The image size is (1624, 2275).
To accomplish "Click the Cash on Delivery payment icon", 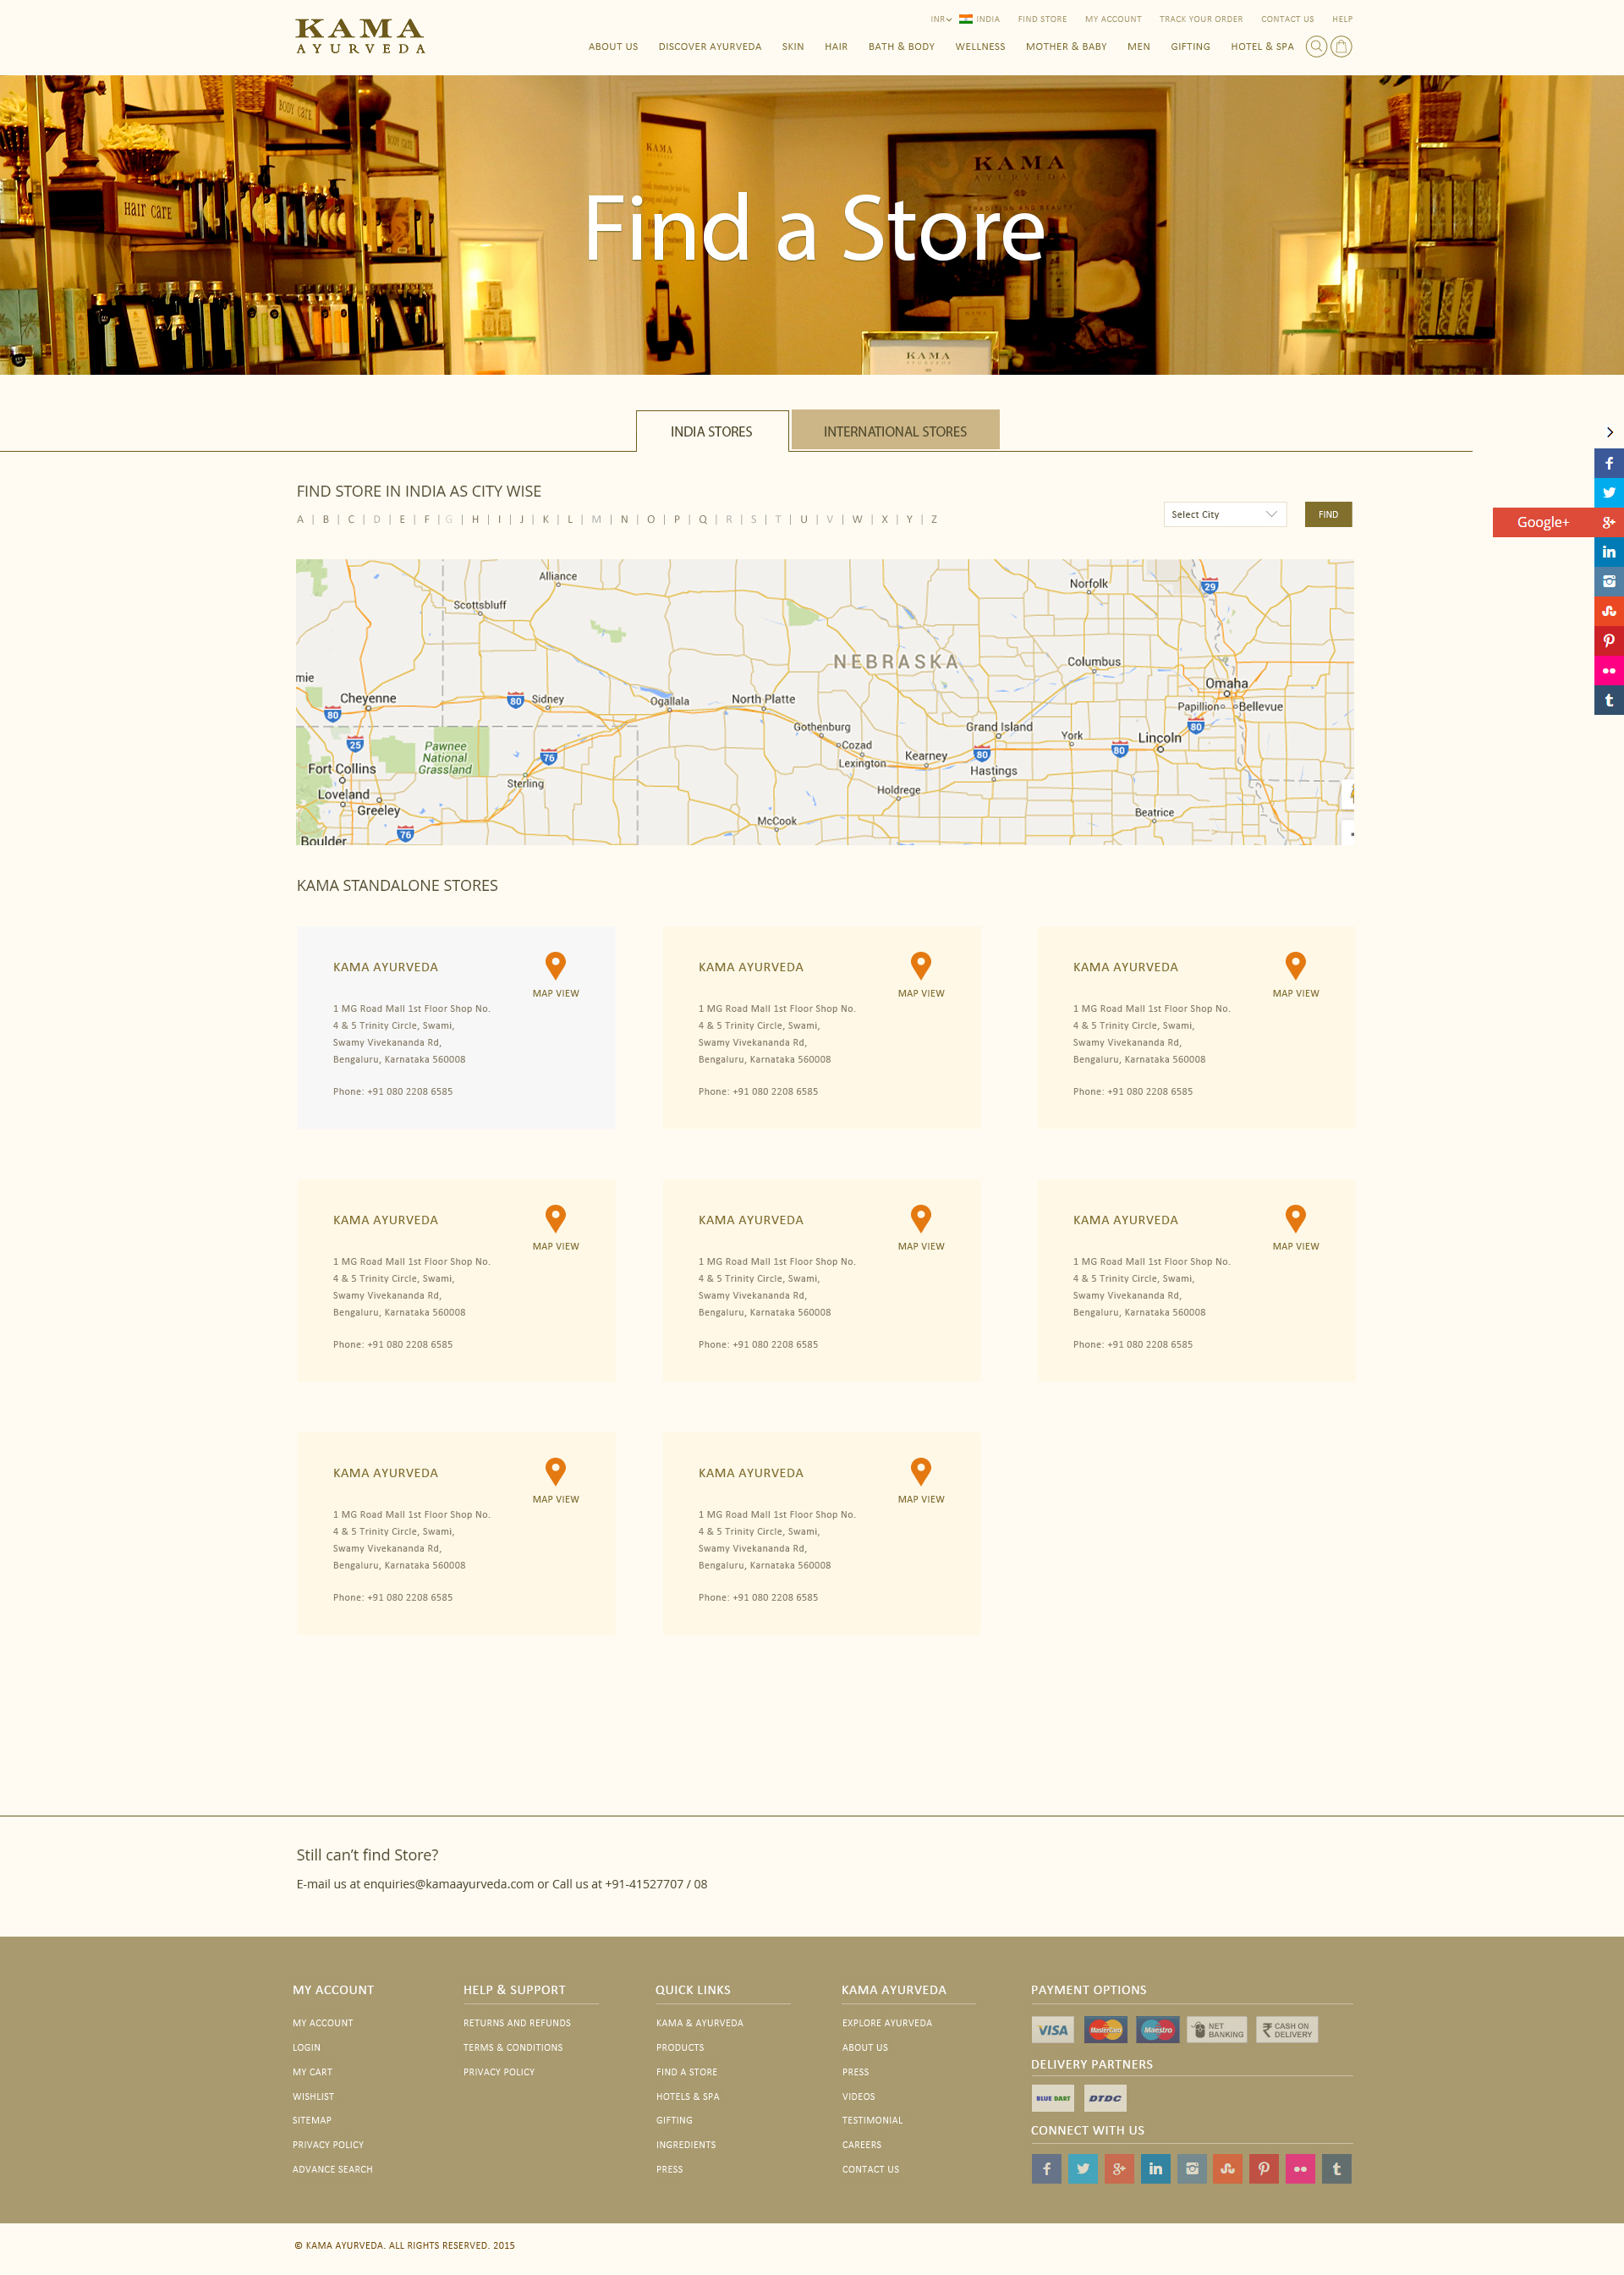I will click(x=1287, y=2029).
